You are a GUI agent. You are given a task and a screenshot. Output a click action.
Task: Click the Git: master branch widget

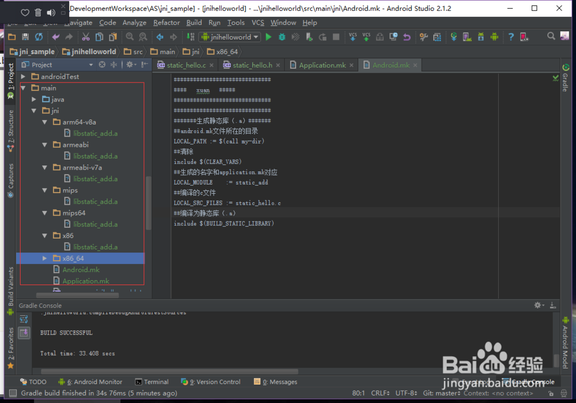(x=442, y=393)
